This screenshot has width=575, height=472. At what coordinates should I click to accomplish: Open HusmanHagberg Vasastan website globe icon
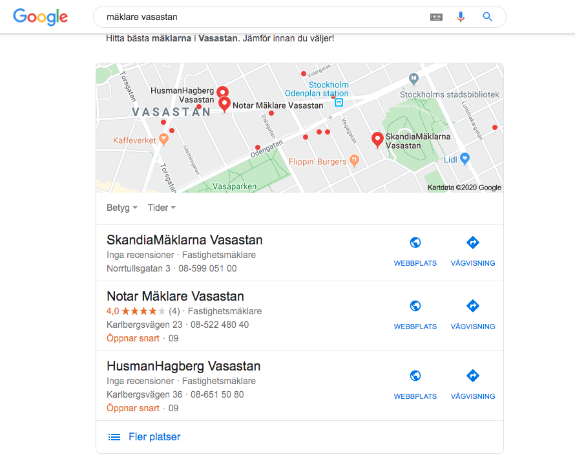(415, 376)
